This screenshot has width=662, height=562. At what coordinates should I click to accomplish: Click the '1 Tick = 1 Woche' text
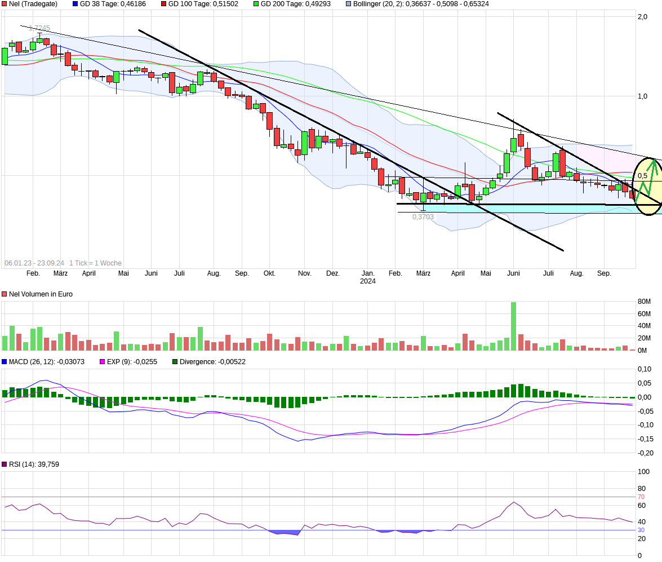pos(95,263)
